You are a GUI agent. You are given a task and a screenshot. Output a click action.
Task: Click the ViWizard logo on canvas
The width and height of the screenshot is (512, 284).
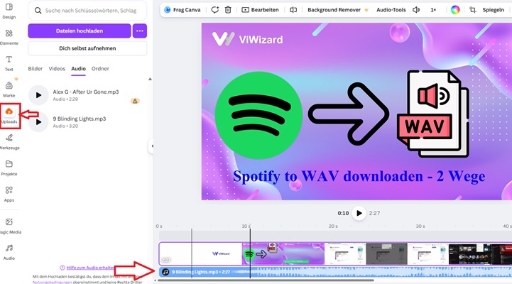coord(248,39)
